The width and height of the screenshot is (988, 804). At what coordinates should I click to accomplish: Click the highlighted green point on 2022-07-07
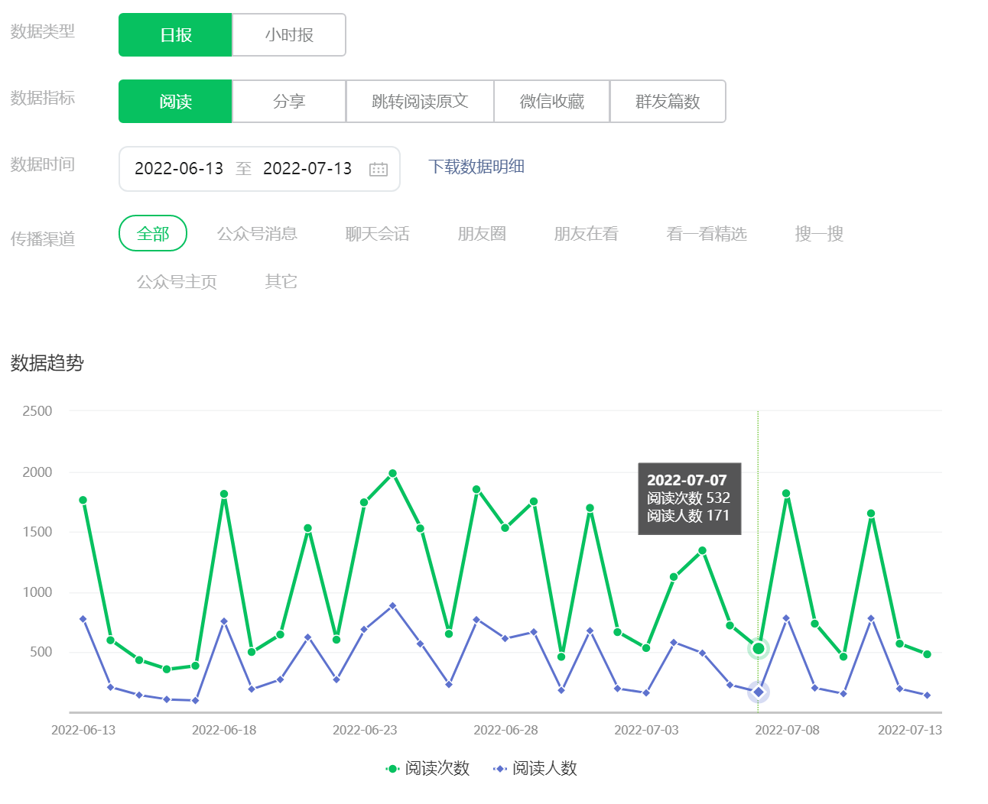758,649
